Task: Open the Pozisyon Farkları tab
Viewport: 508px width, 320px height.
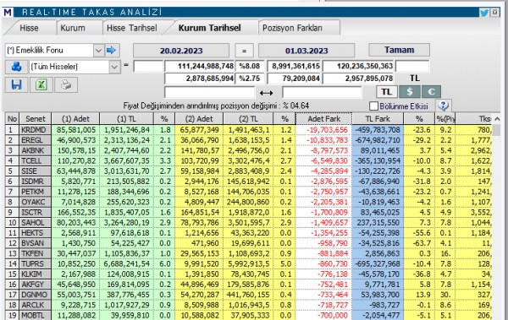Action: [x=293, y=28]
